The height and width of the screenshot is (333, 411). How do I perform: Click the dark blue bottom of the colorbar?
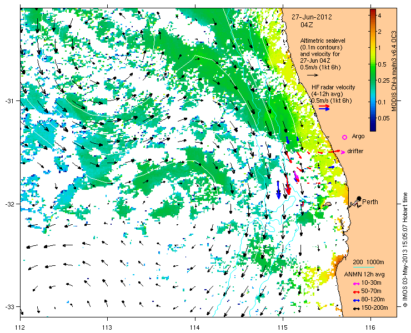tap(373, 128)
